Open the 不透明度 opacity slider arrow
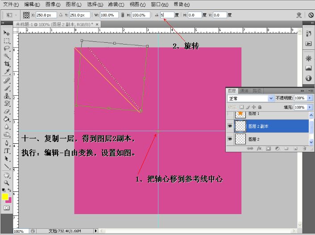The width and height of the screenshot is (315, 235). tap(310, 98)
